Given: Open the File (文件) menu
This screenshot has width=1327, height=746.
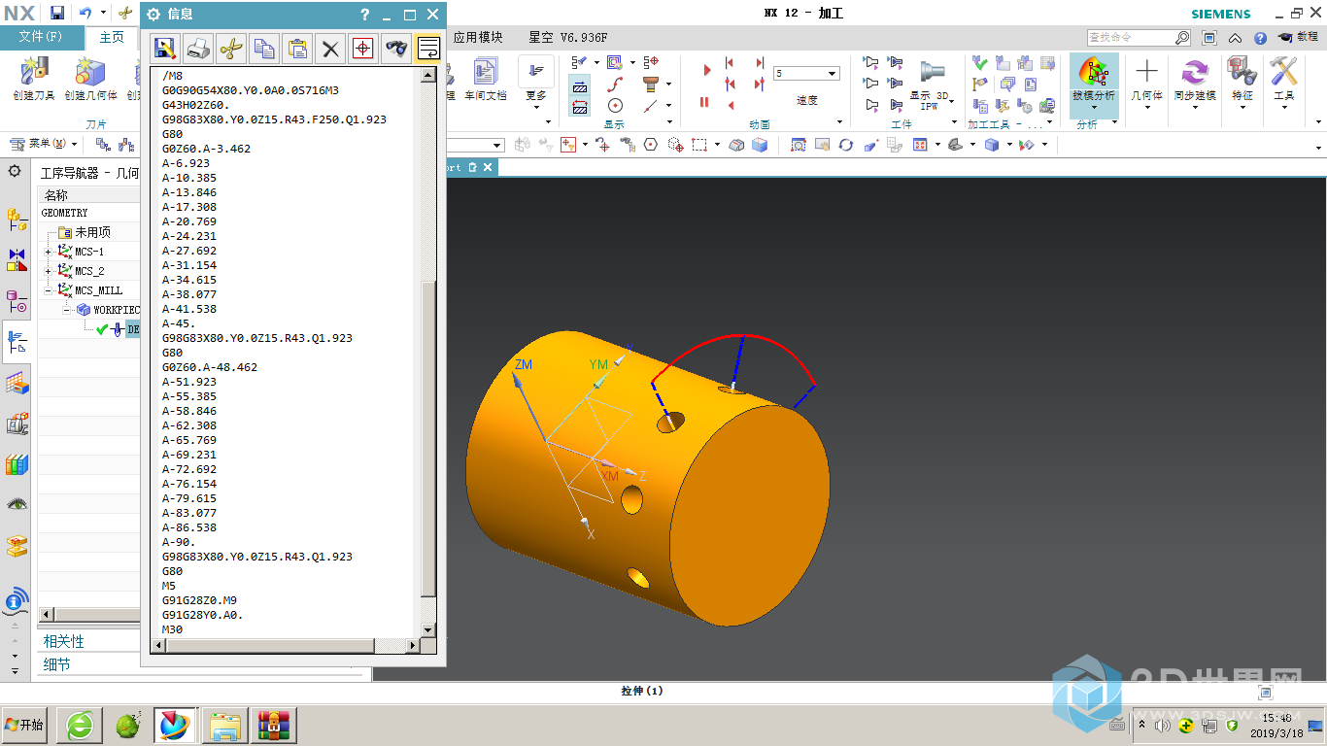Looking at the screenshot, I should point(42,38).
